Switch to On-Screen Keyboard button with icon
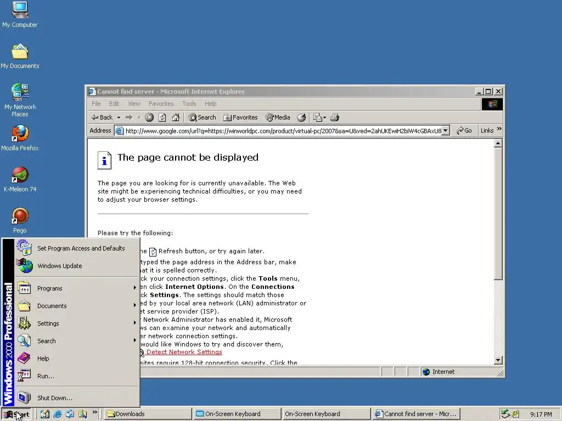The height and width of the screenshot is (421, 562). click(237, 414)
